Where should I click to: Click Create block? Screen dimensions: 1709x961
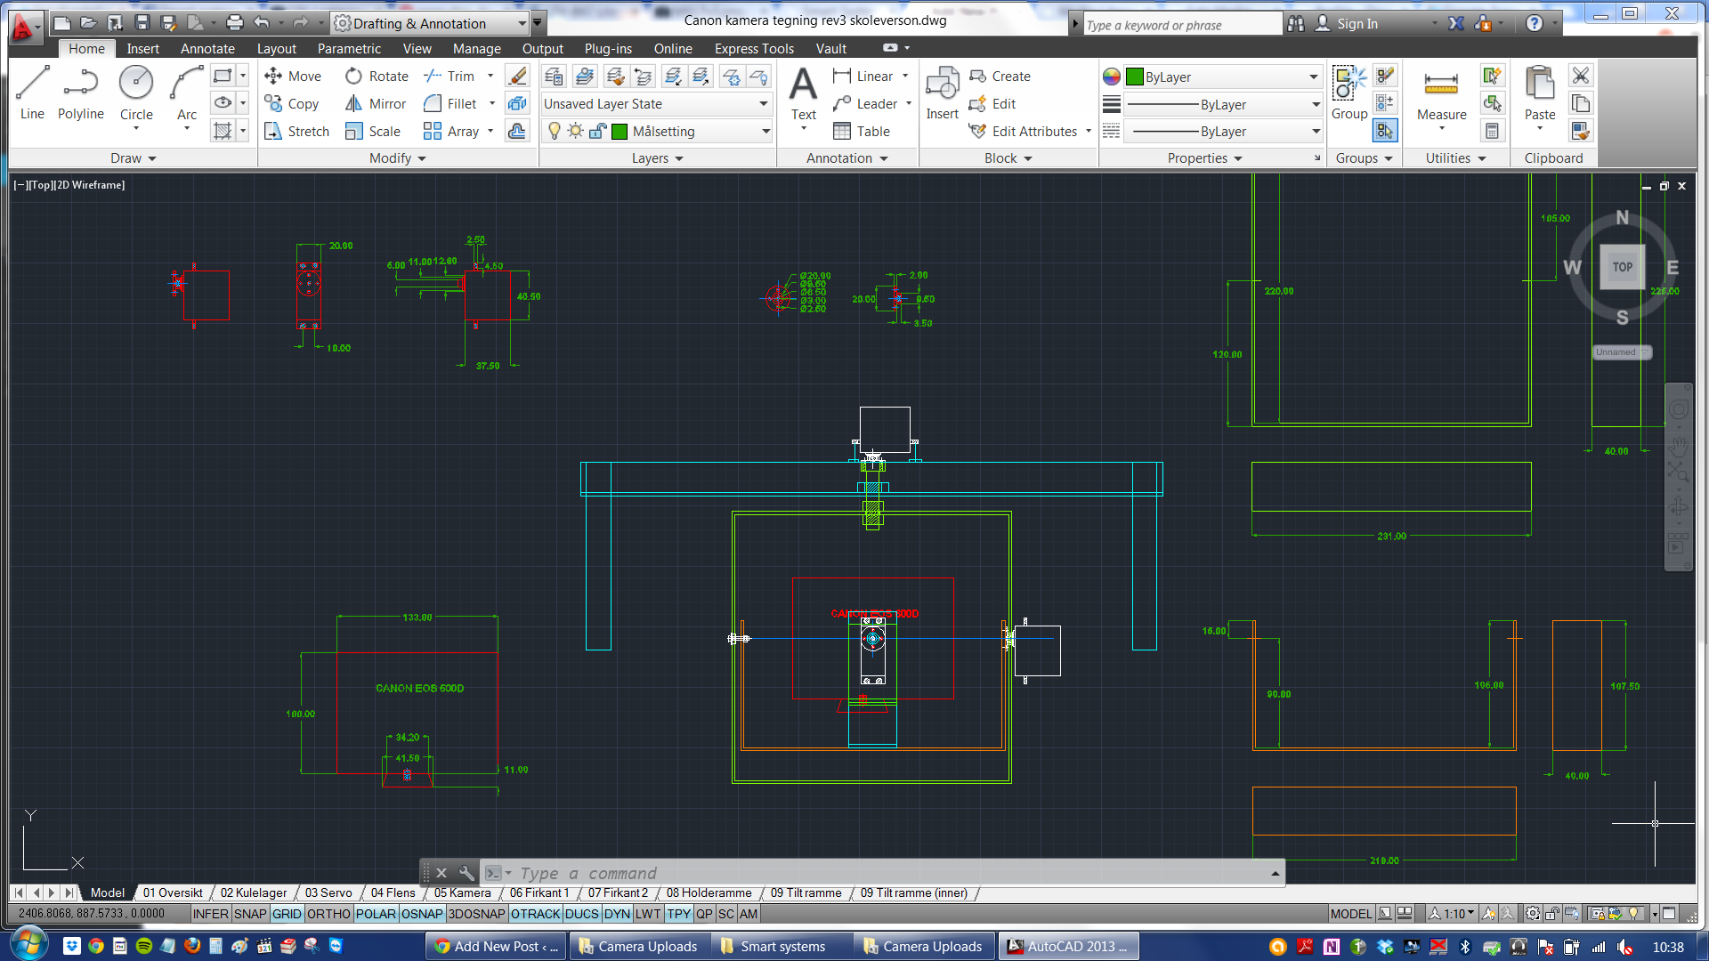click(1000, 77)
